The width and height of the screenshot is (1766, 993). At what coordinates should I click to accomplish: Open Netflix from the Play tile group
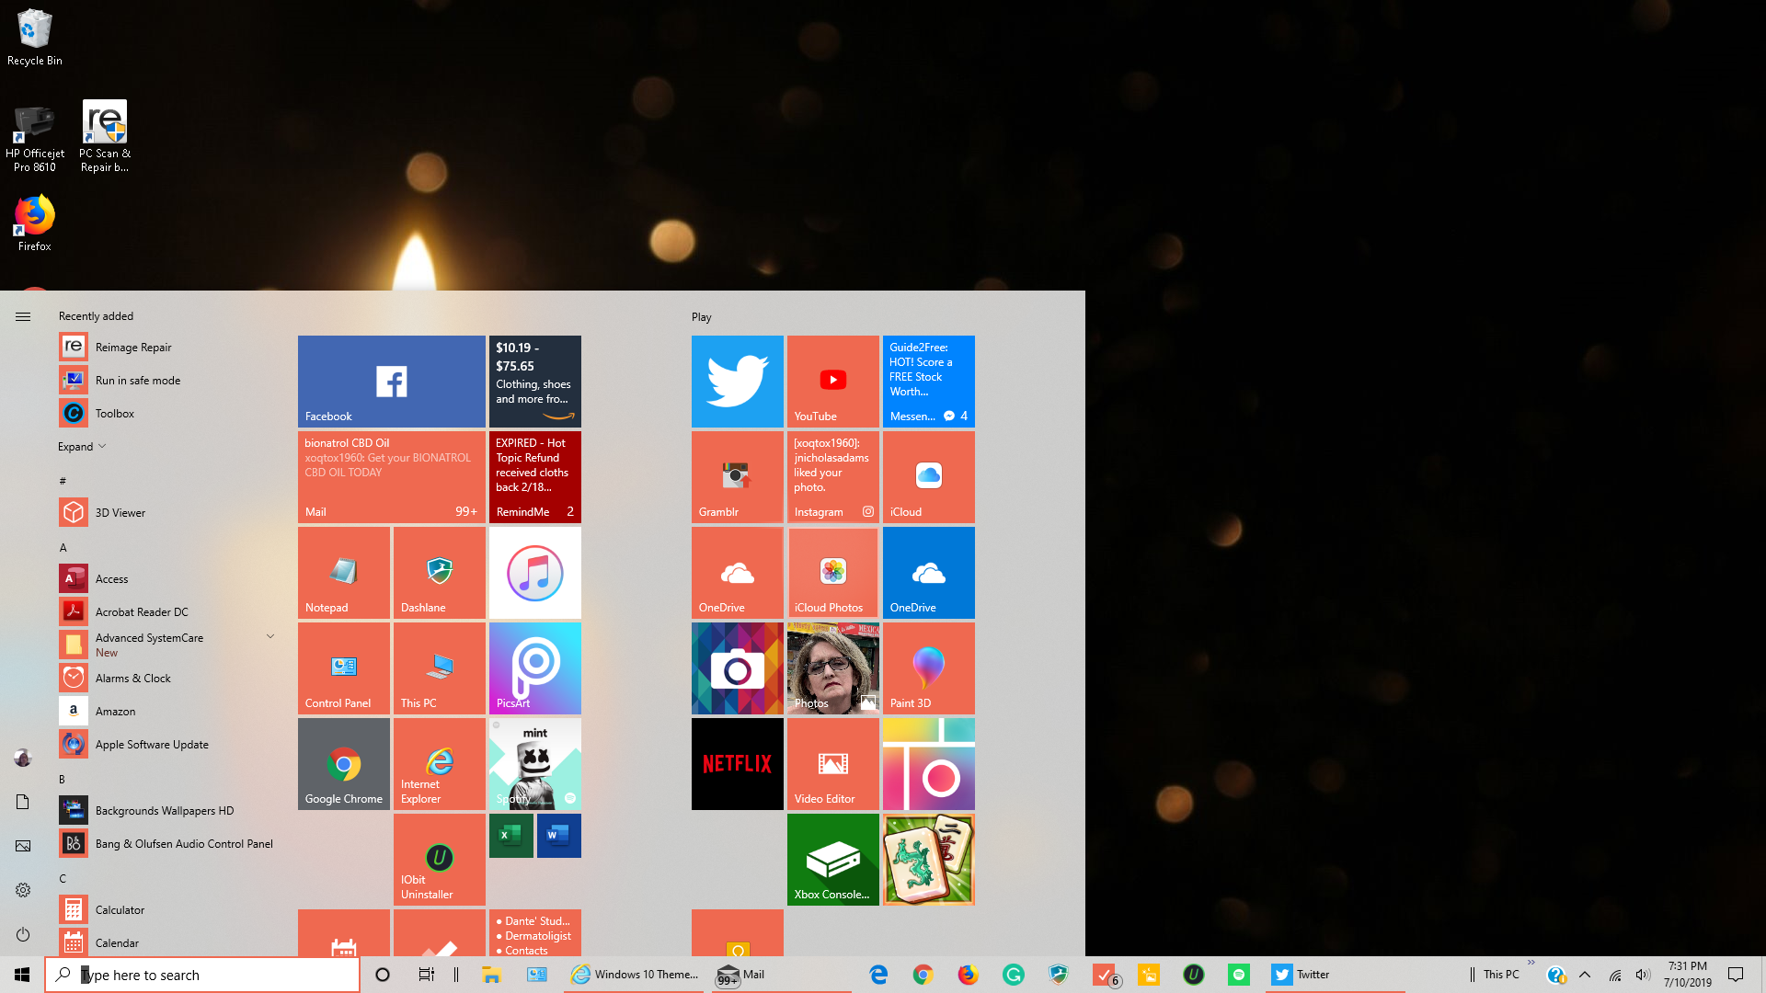[737, 763]
